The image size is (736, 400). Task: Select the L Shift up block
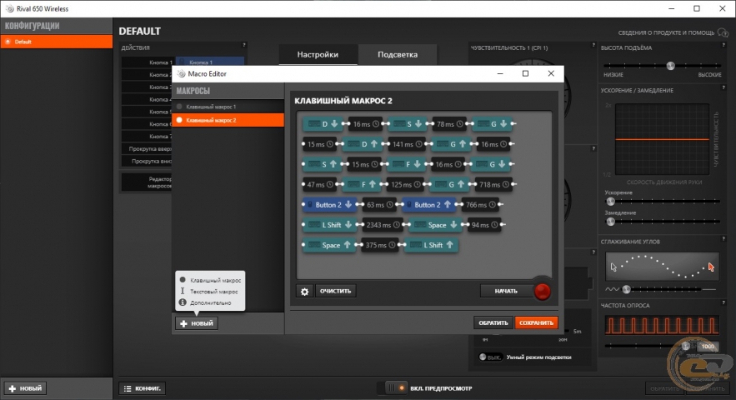coord(432,245)
